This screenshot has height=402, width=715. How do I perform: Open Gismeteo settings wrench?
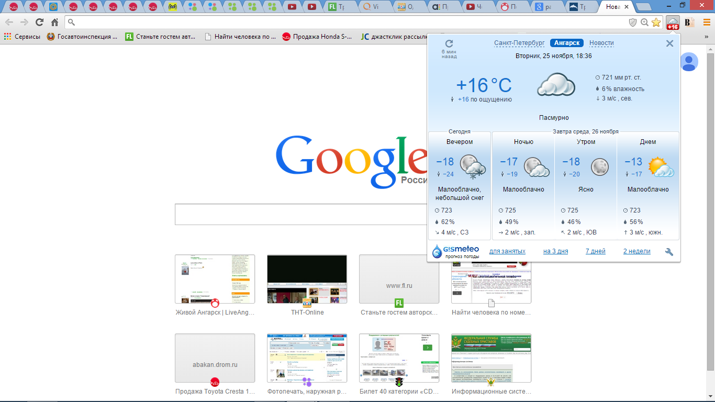[x=669, y=252]
